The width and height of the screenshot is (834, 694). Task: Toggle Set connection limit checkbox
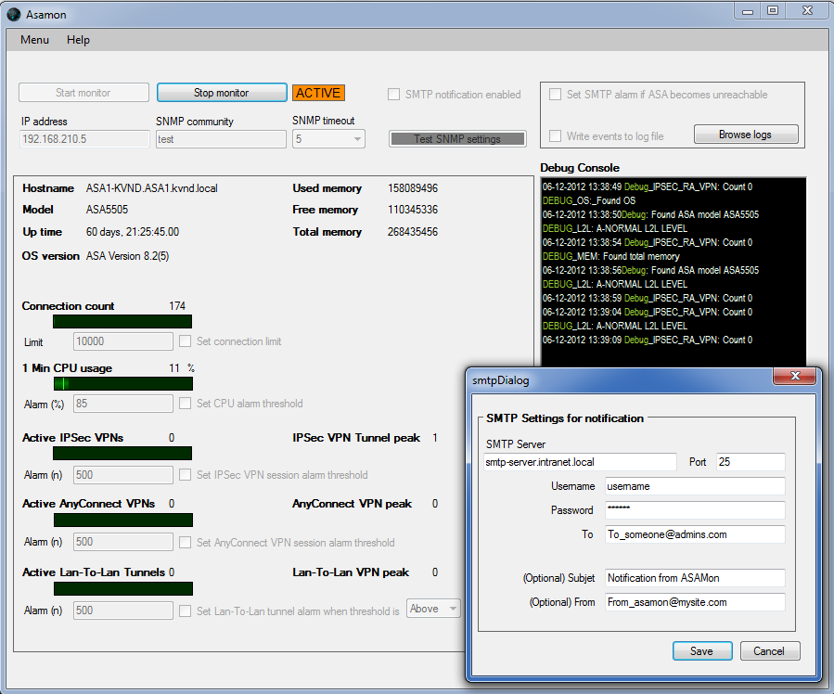186,341
